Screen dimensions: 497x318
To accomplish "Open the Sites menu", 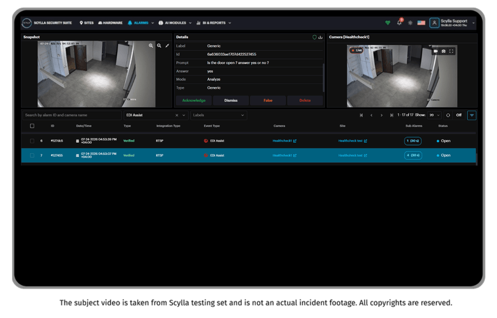I will (x=86, y=23).
